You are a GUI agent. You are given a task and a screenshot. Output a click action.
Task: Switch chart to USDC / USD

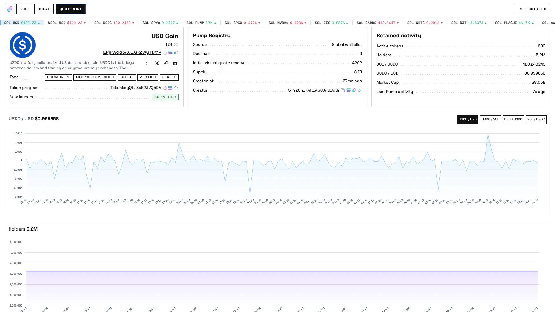pos(467,120)
